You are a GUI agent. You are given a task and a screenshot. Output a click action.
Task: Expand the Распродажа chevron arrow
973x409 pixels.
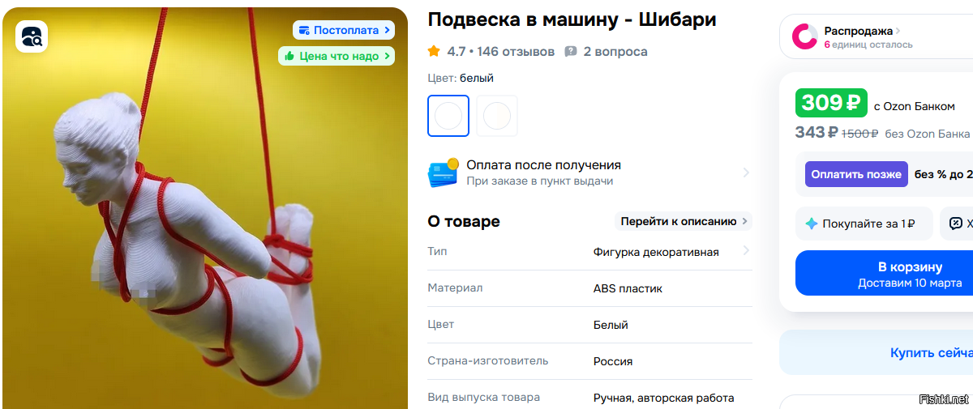(x=898, y=31)
